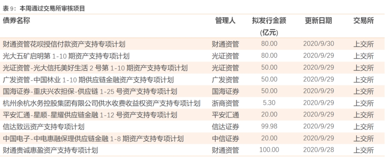
Task: Click 上交所 in 花呗 row
Action: (x=363, y=44)
